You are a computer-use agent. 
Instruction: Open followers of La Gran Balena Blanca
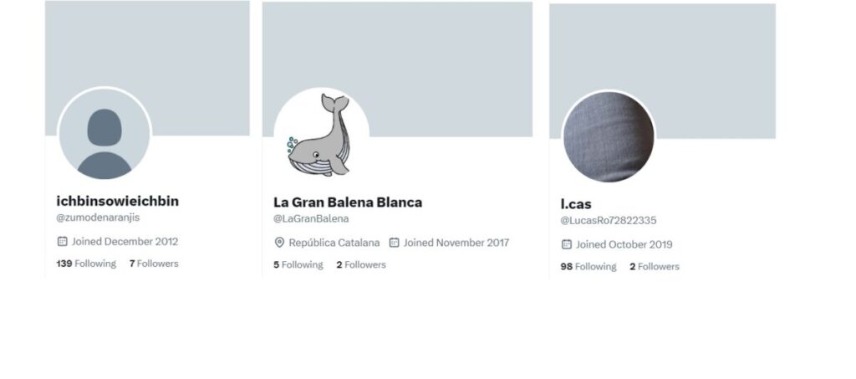[x=361, y=264]
